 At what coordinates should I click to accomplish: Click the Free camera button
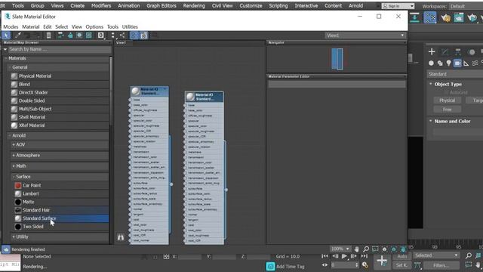pos(447,110)
